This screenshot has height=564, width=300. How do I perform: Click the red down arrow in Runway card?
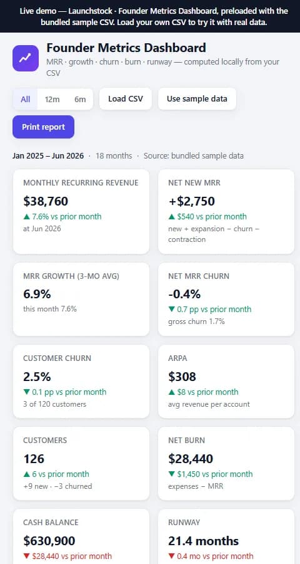click(171, 556)
